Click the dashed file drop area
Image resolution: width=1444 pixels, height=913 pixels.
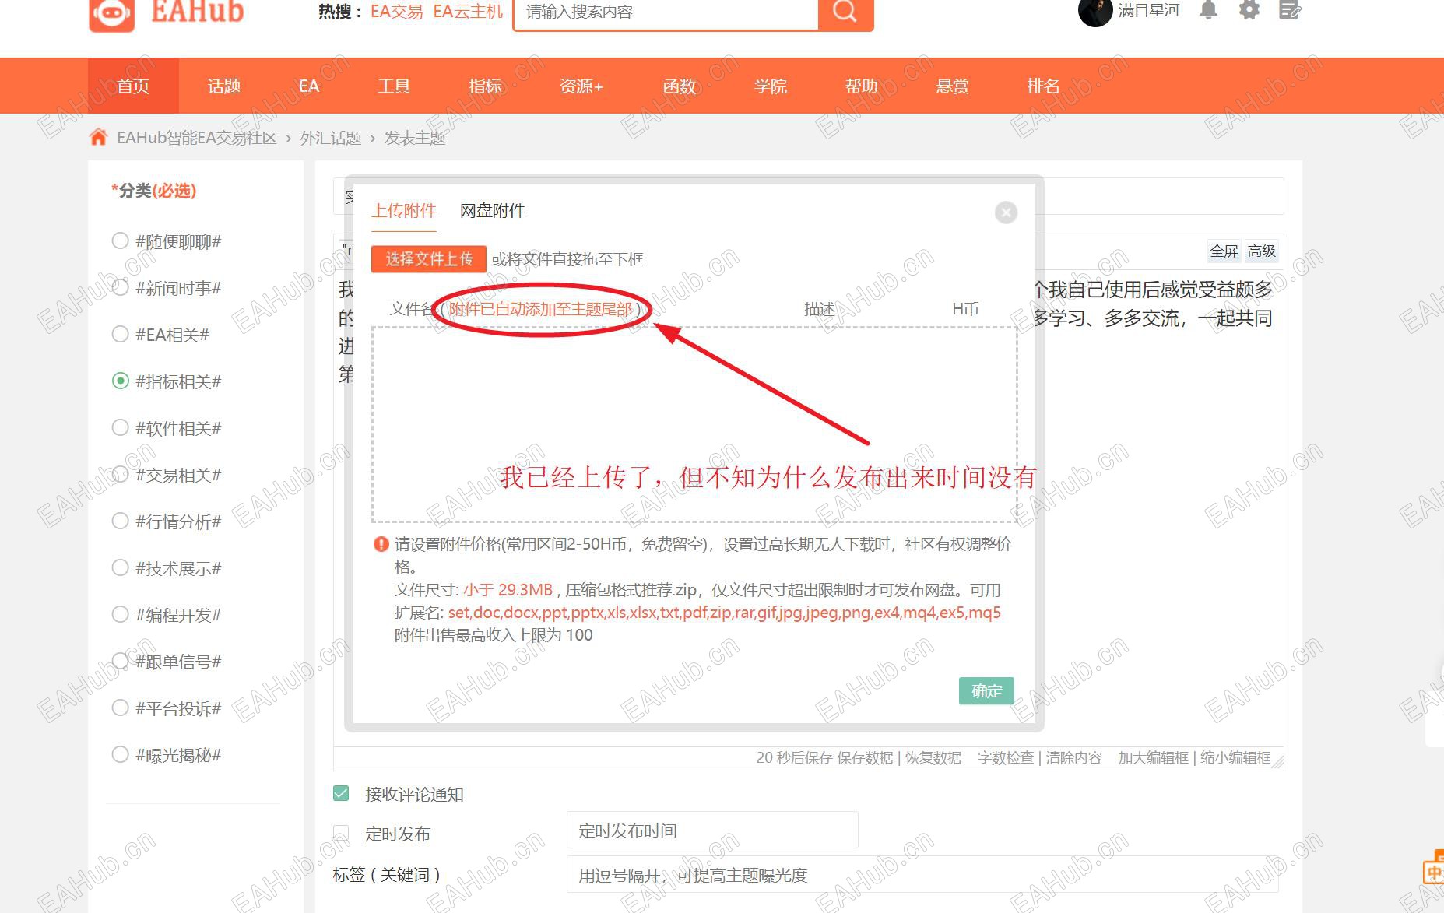tap(694, 424)
